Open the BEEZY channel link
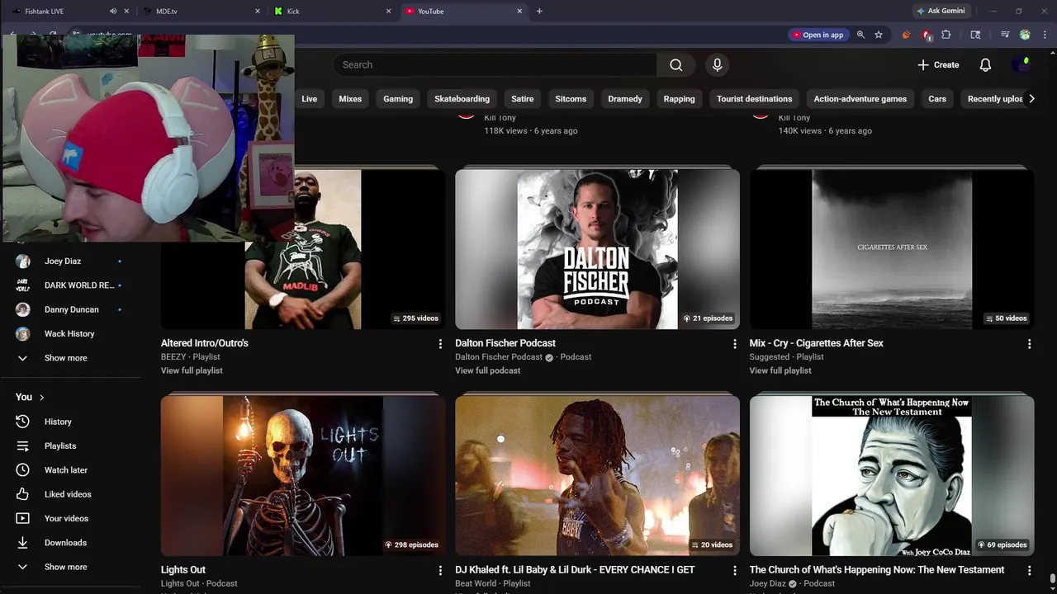The image size is (1057, 594). point(173,357)
